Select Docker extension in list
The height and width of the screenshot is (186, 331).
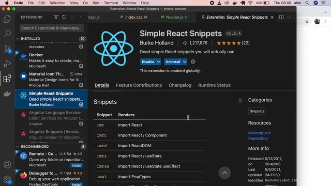tap(51, 60)
